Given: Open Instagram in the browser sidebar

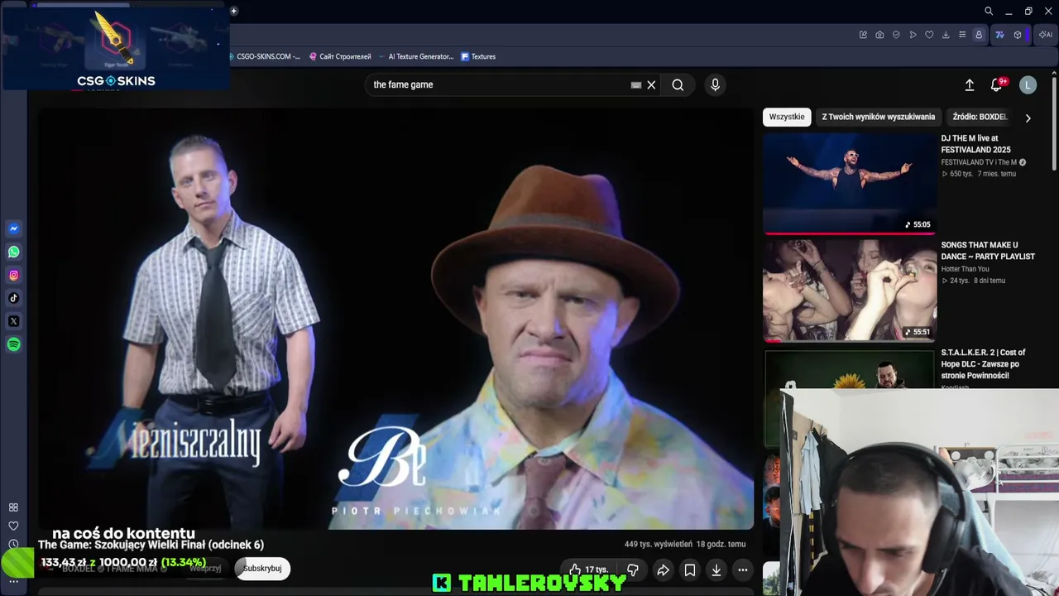Looking at the screenshot, I should 13,275.
